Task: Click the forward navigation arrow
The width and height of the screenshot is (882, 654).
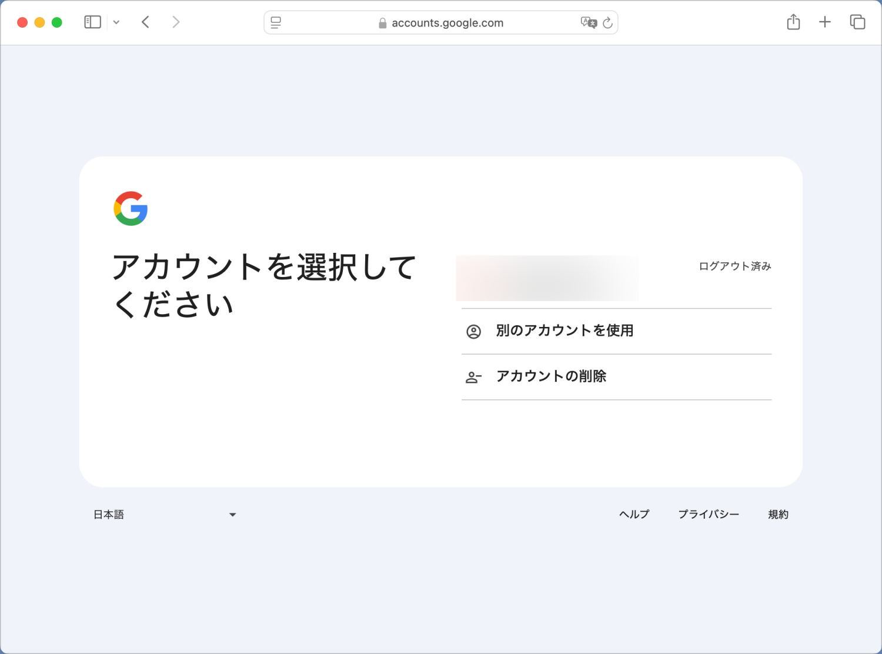Action: (176, 22)
